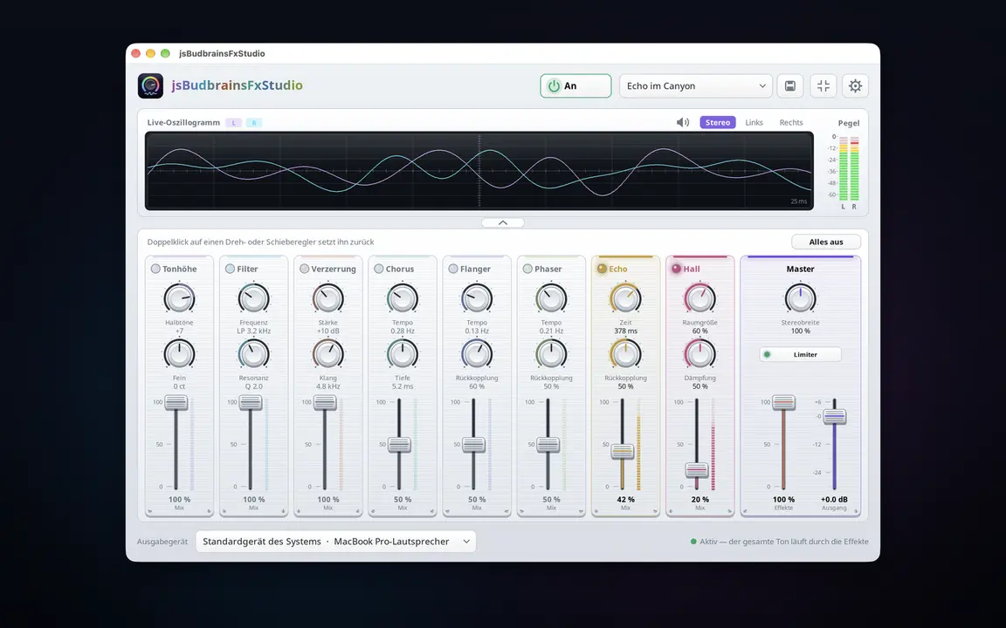Click the Hall Raumgröße knob
1006x628 pixels.
click(700, 298)
